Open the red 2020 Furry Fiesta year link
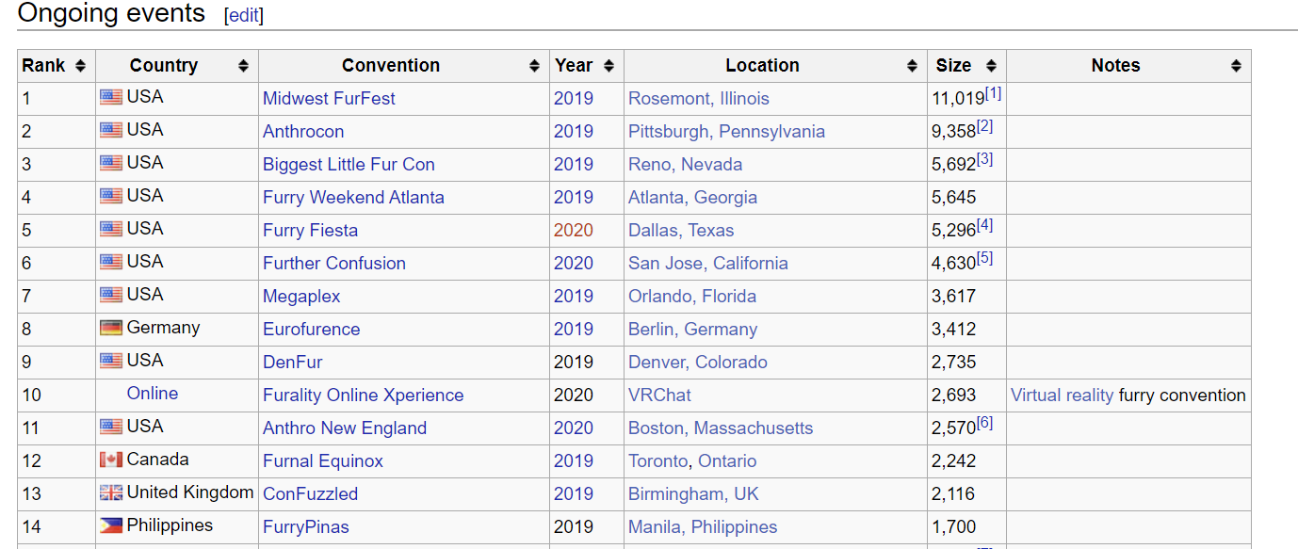 coord(573,231)
